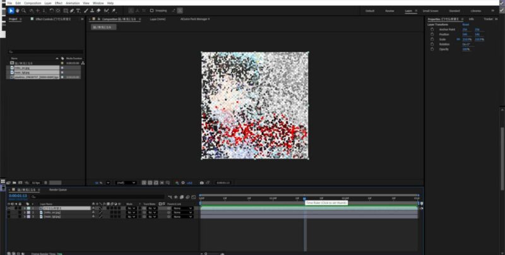Image resolution: width=505 pixels, height=255 pixels.
Task: Select the Rectangle shape tool
Action: tap(66, 11)
